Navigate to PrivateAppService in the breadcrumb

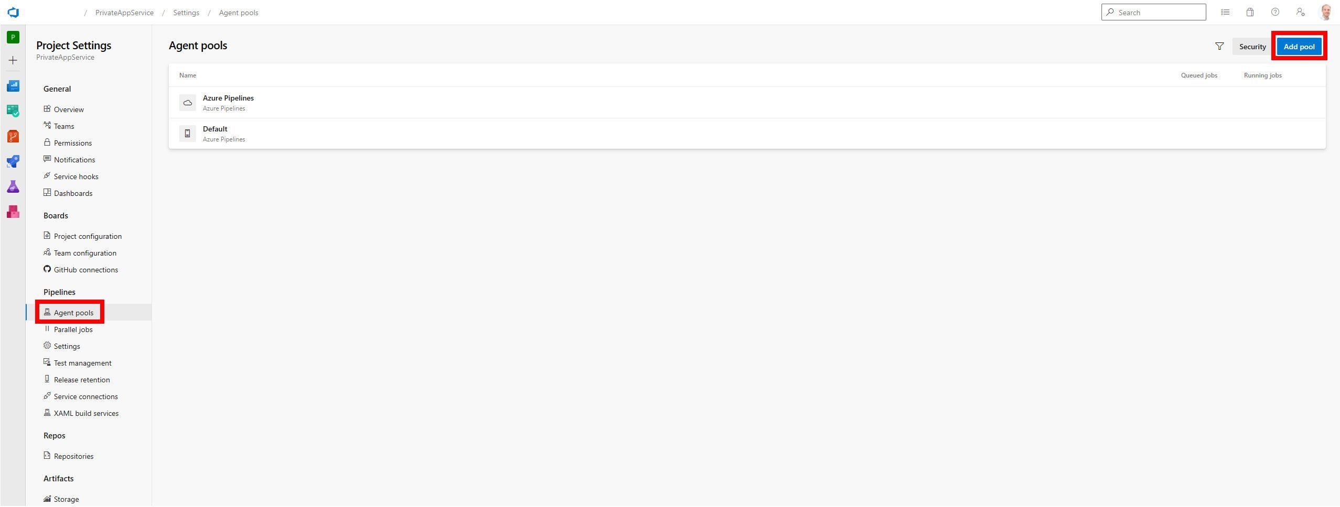124,12
